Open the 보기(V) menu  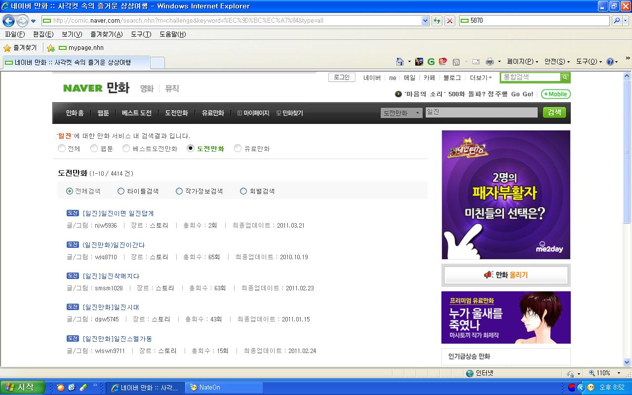pos(72,34)
